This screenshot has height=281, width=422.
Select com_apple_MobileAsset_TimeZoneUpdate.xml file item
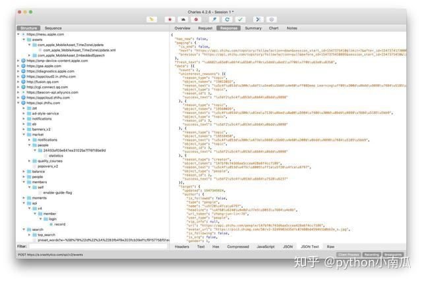coord(79,50)
